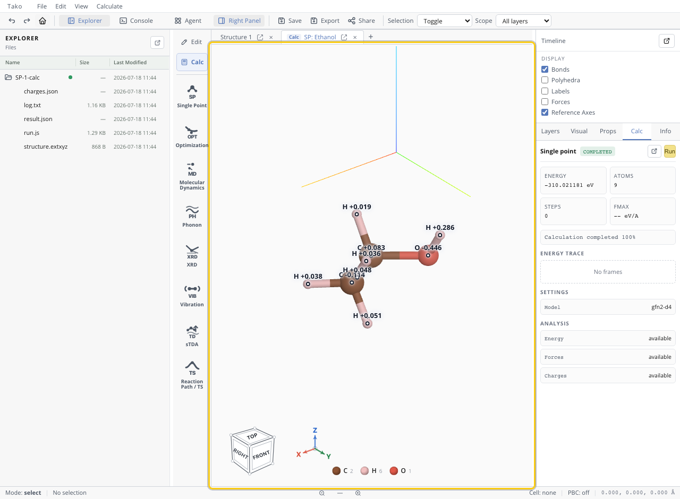Switch to the Info tab
This screenshot has height=499, width=680.
click(665, 131)
